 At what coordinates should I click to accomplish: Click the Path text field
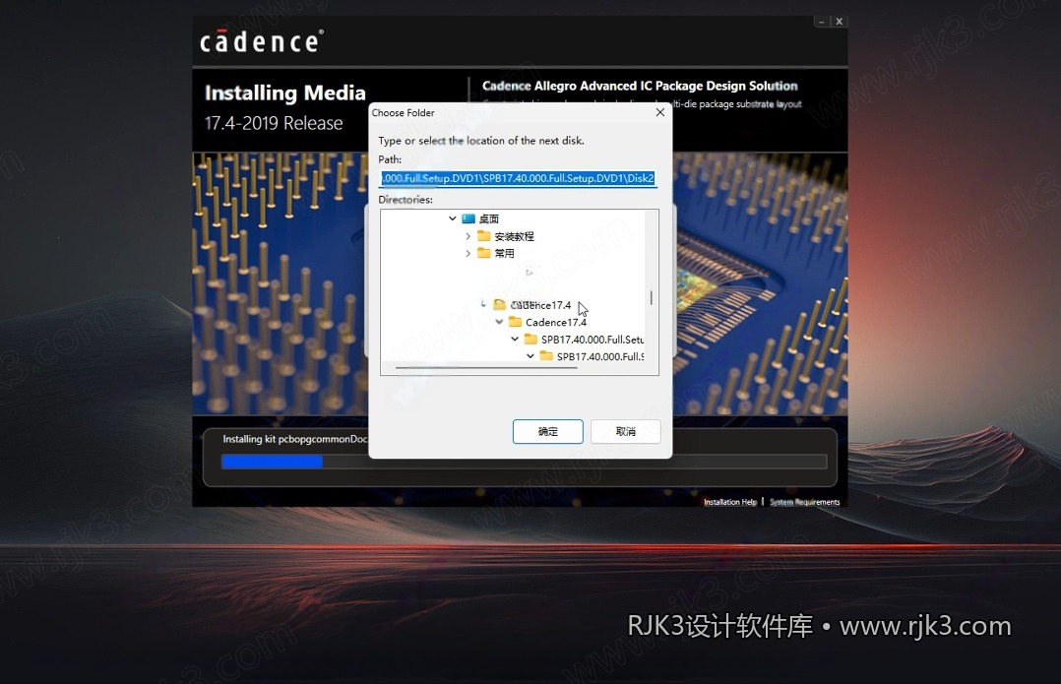click(518, 178)
